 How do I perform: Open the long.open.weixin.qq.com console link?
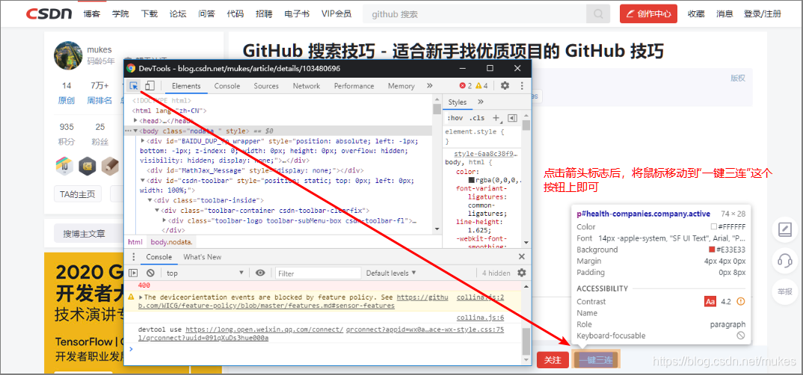[264, 330]
